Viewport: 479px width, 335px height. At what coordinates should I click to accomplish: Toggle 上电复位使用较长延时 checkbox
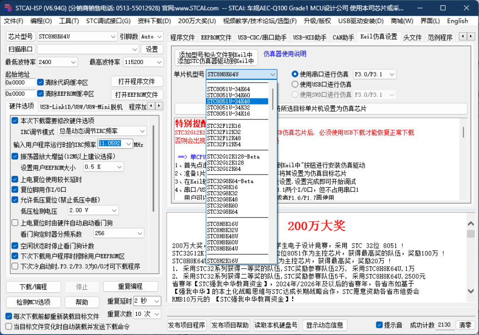[x=15, y=179]
